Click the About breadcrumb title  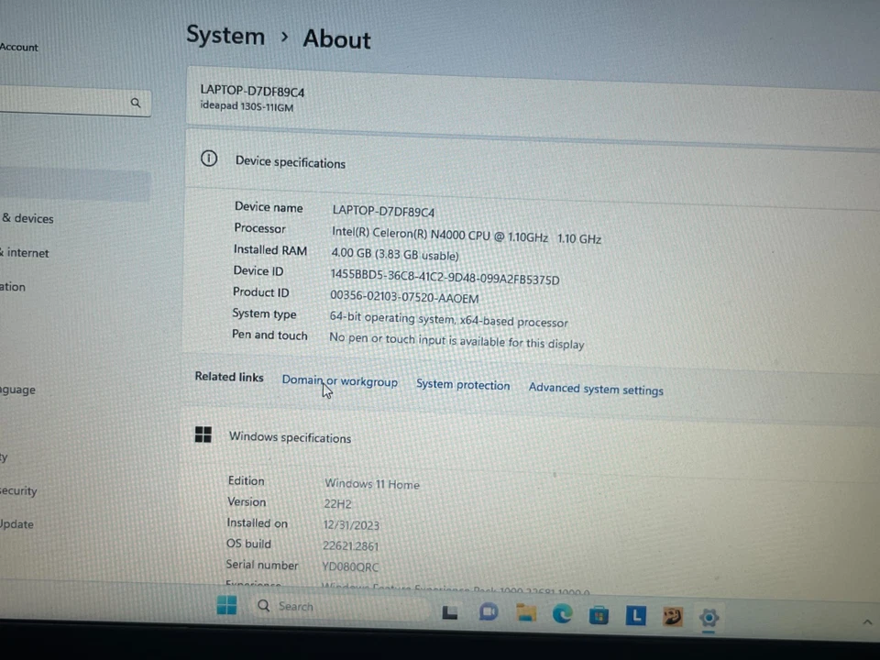(x=336, y=39)
